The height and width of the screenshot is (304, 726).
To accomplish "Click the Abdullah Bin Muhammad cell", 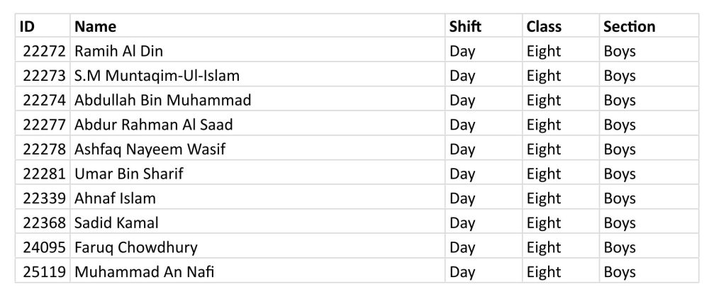I will coord(257,99).
